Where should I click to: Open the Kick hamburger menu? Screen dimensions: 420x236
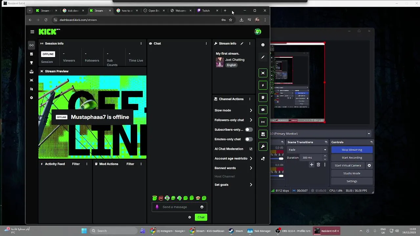(x=32, y=32)
